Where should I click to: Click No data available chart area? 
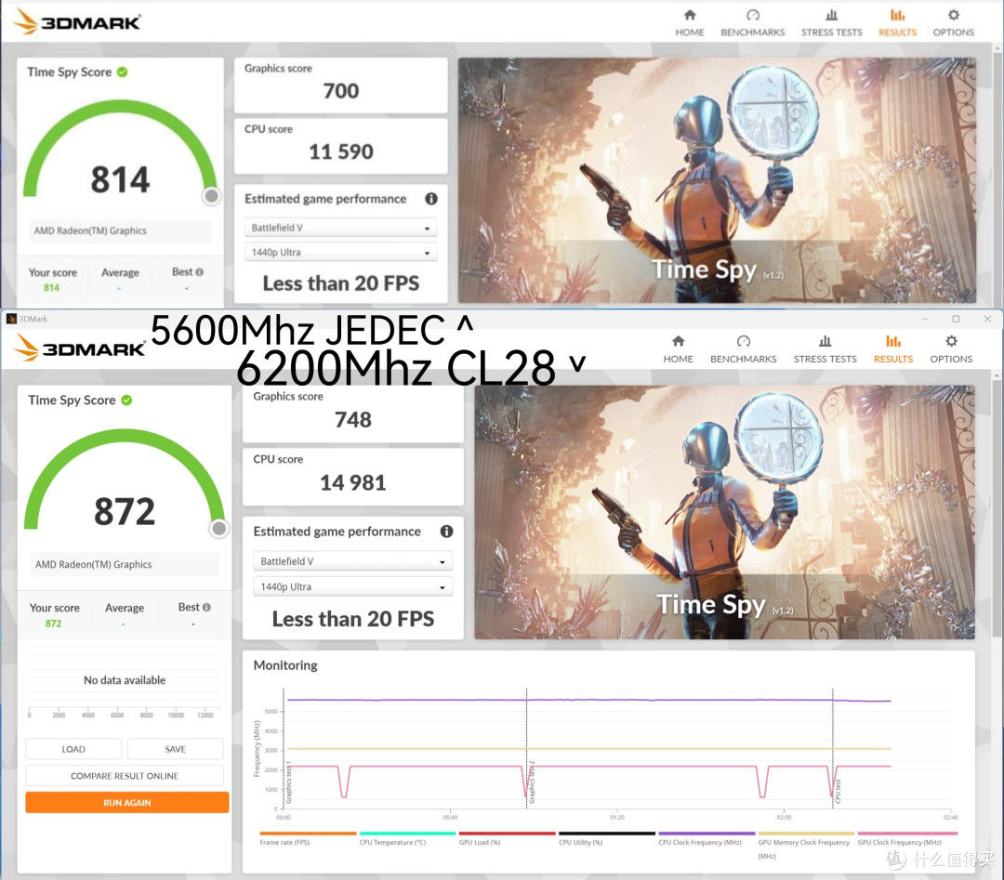(x=125, y=679)
